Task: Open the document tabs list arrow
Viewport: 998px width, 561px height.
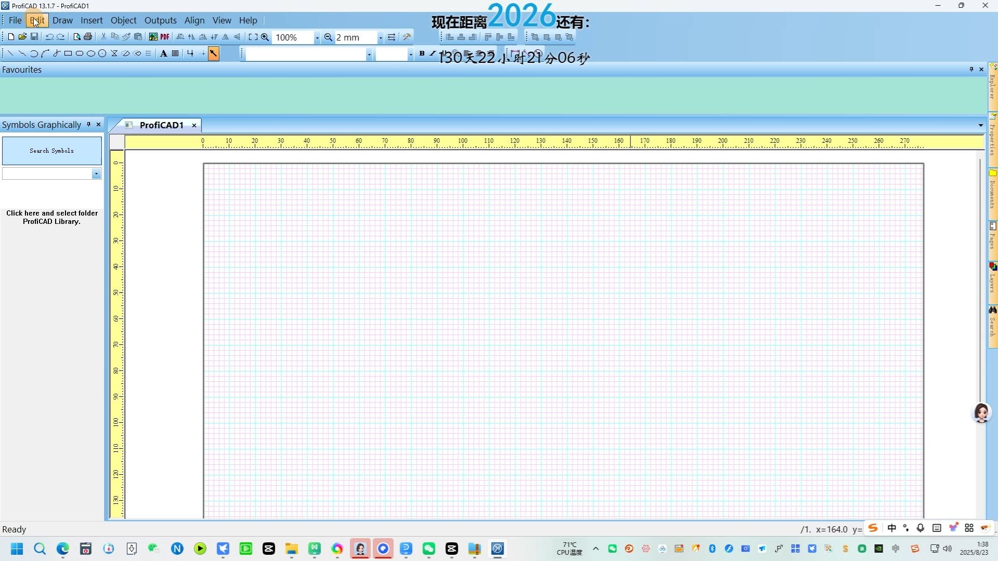Action: 980,125
